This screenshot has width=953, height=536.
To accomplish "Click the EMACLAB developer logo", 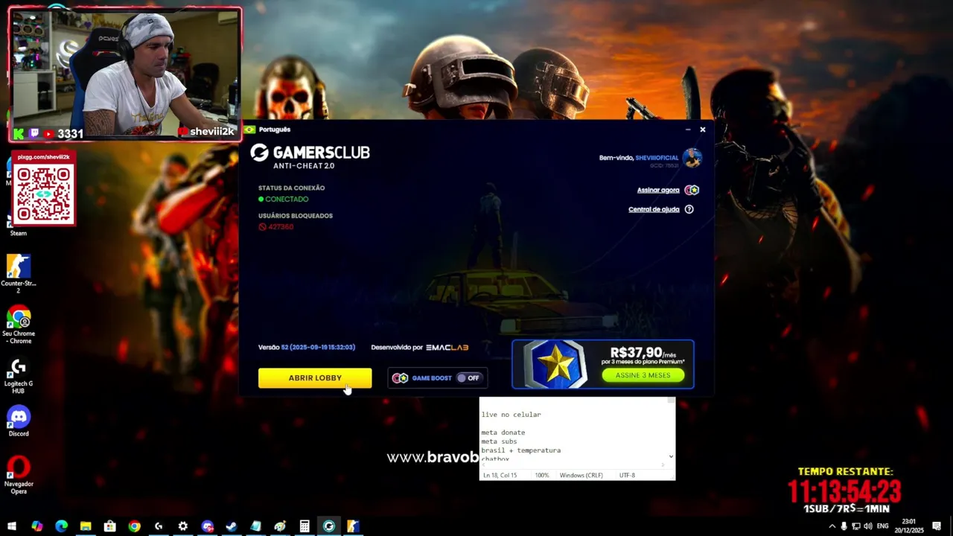I will 447,348.
